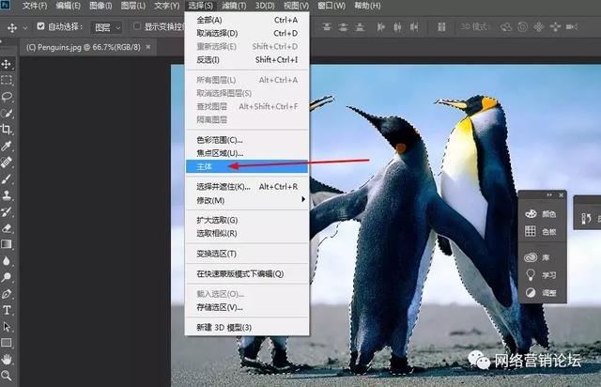Open the Color (颜色) panel
The width and height of the screenshot is (601, 387).
542,213
